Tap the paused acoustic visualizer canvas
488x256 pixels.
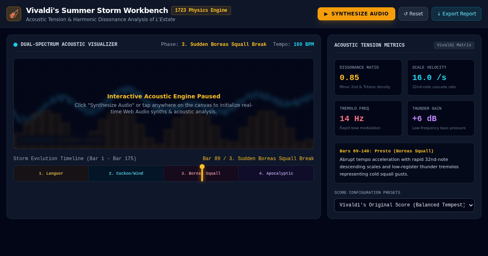click(163, 104)
